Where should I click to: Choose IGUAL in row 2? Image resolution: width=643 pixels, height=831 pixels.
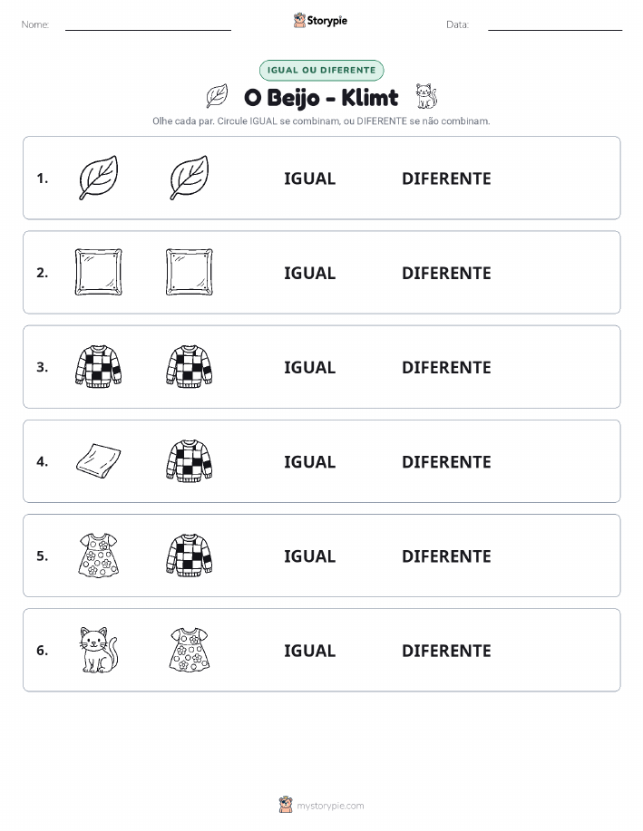coord(310,273)
